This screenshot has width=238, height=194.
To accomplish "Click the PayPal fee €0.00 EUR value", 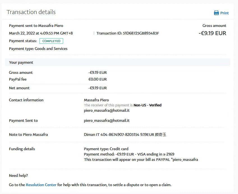I will coord(98,79).
